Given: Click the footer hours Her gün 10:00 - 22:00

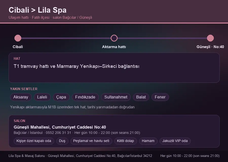Looking at the screenshot, I should pos(190,156).
